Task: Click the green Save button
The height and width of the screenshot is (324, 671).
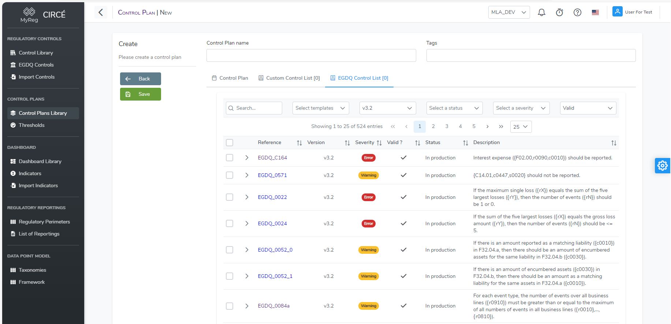Action: click(141, 94)
